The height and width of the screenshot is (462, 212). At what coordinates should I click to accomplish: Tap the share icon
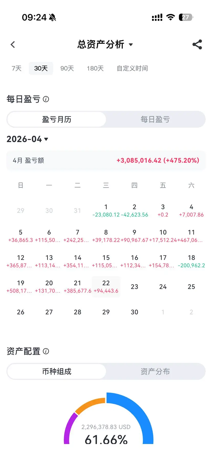197,45
